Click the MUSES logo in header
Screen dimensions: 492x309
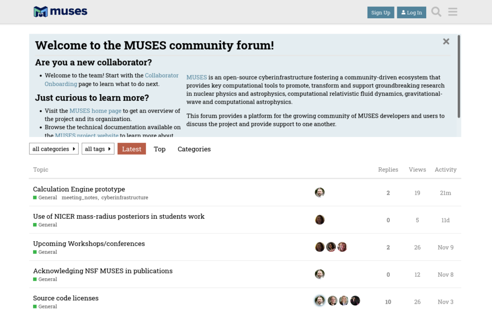pos(60,12)
